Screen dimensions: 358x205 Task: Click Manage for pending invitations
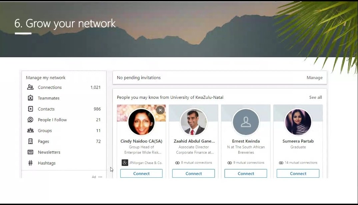point(314,78)
